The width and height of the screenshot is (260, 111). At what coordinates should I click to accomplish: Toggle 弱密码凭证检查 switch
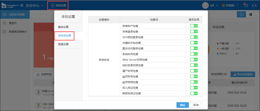pyautogui.click(x=194, y=93)
